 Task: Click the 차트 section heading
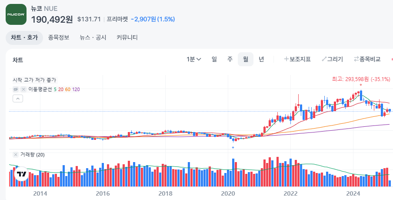point(18,60)
